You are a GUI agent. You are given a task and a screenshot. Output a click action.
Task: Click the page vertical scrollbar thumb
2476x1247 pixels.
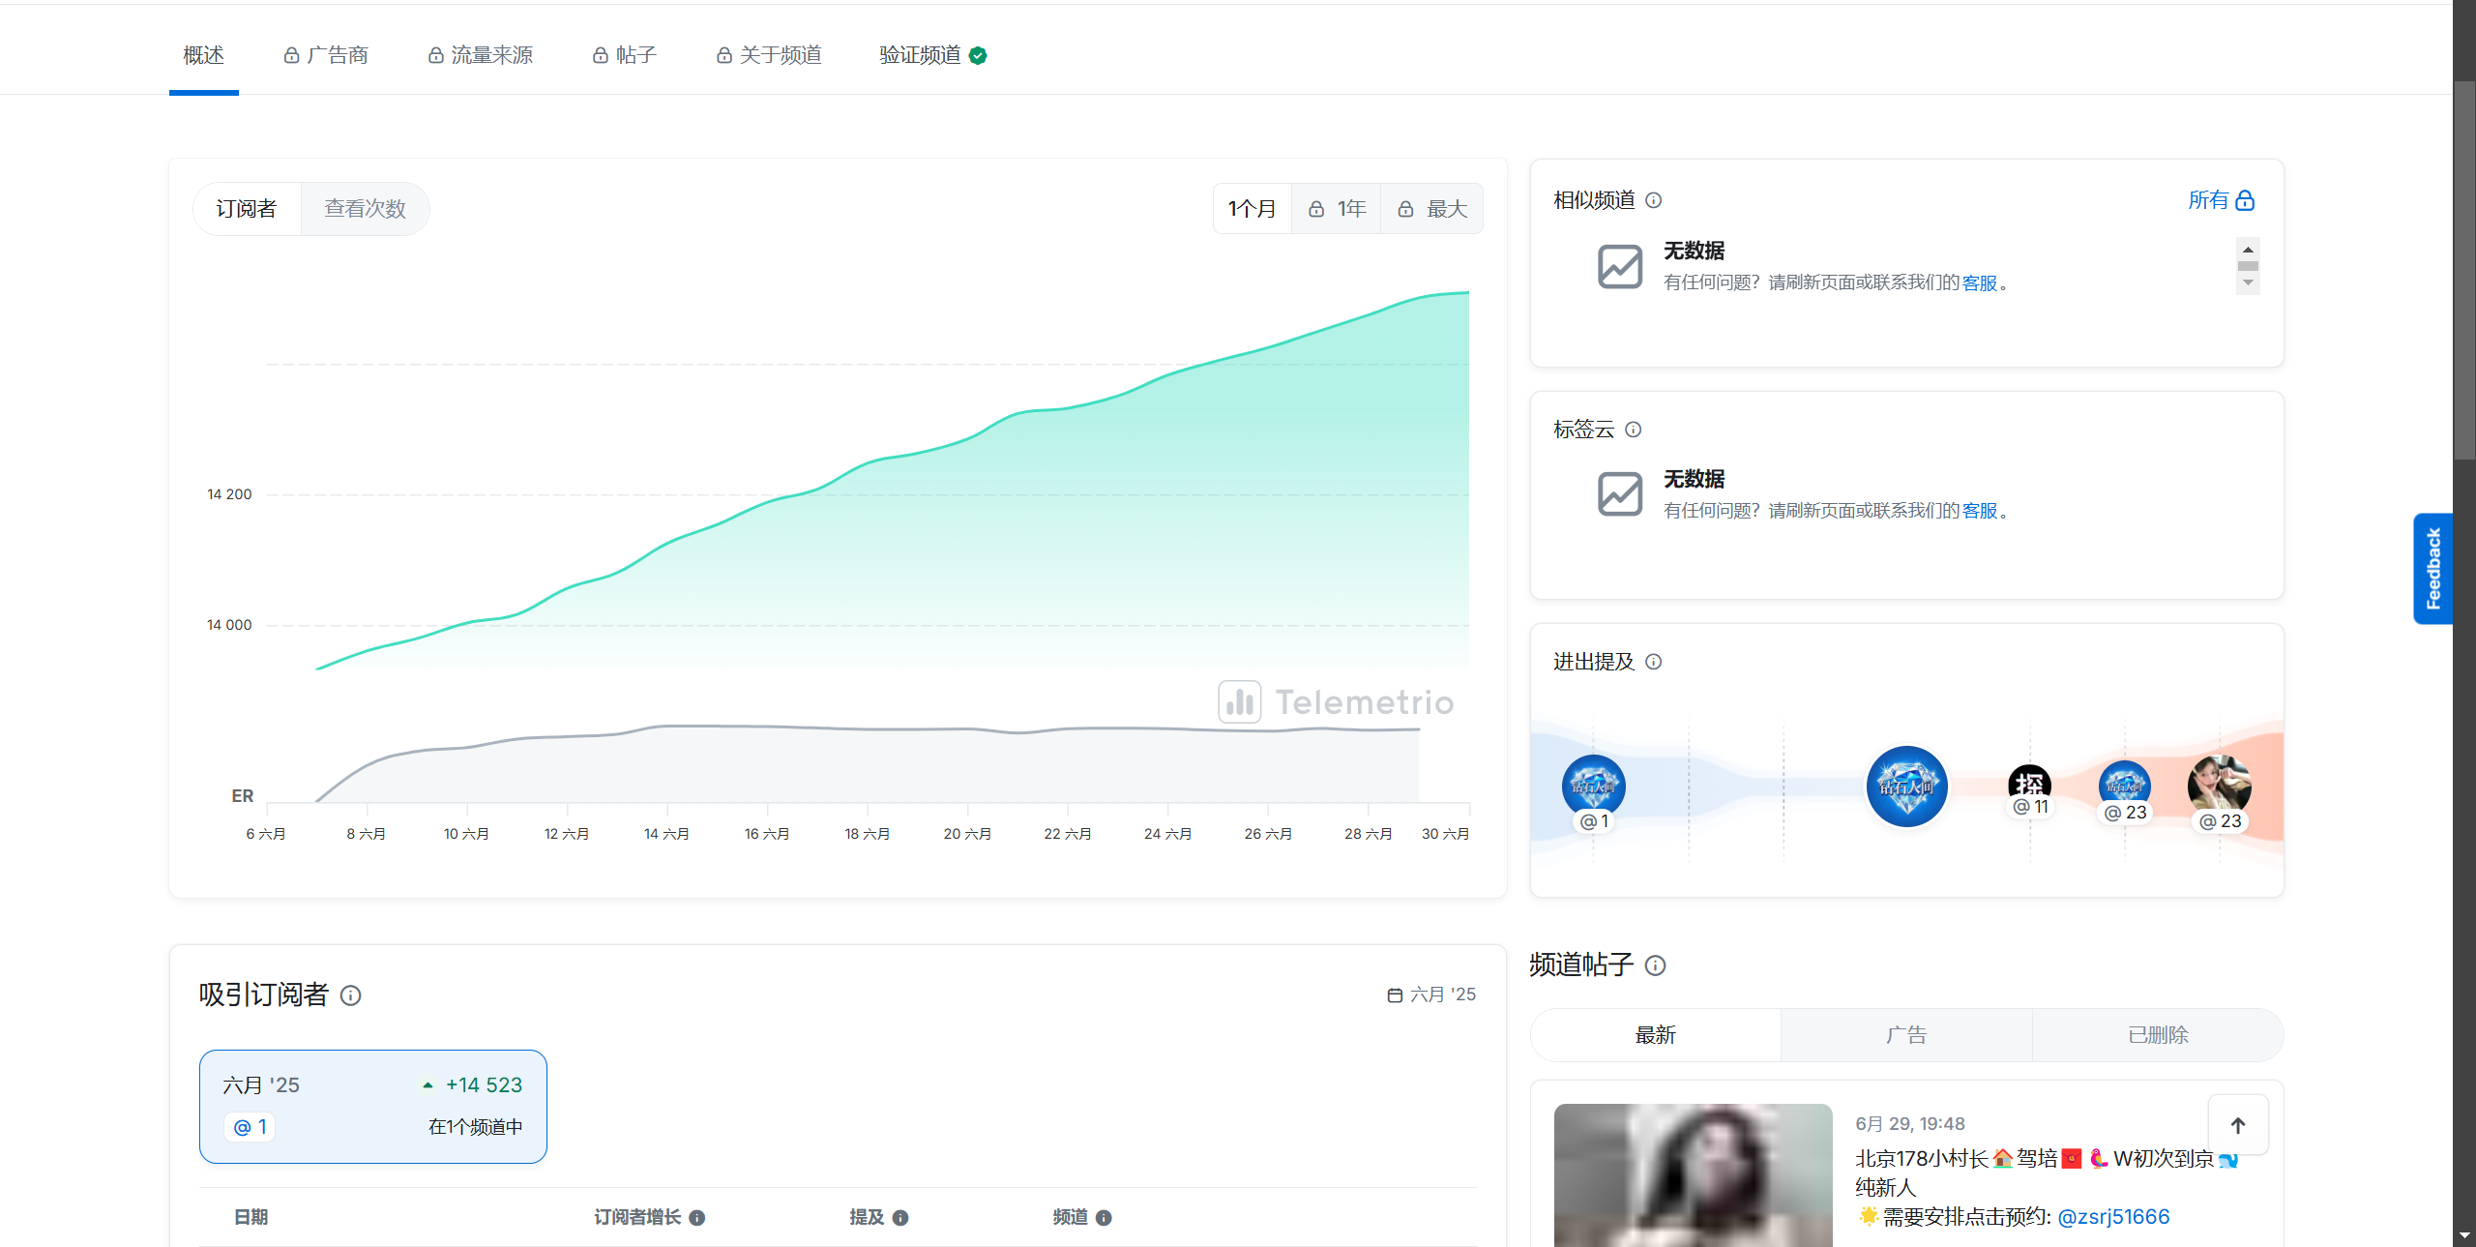click(2464, 271)
